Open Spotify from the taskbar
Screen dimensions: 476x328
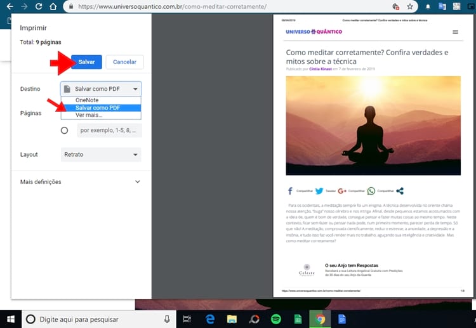tap(276, 319)
